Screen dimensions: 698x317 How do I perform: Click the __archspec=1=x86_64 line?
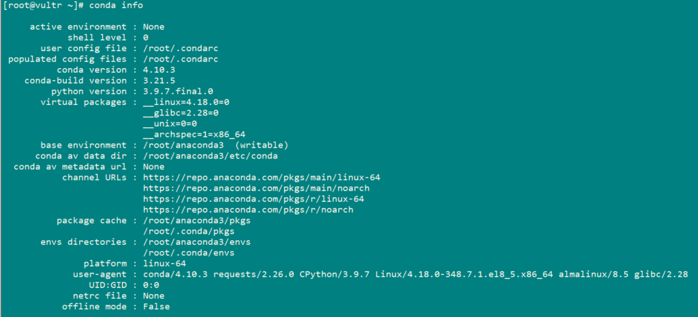(x=194, y=135)
